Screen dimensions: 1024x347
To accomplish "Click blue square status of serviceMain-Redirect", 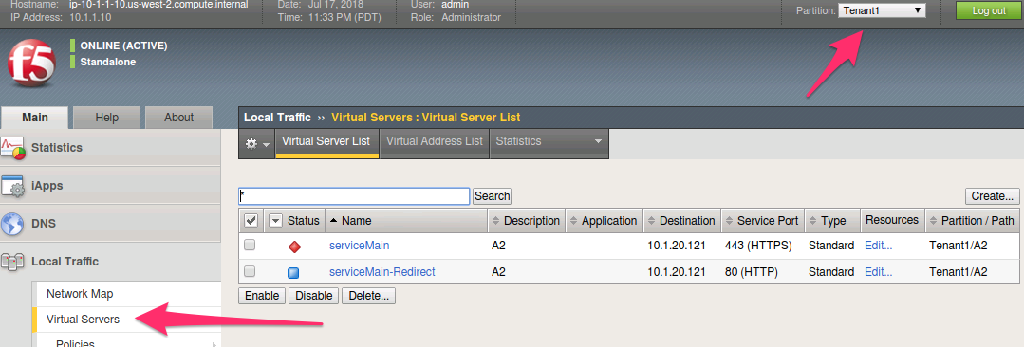I will click(294, 272).
